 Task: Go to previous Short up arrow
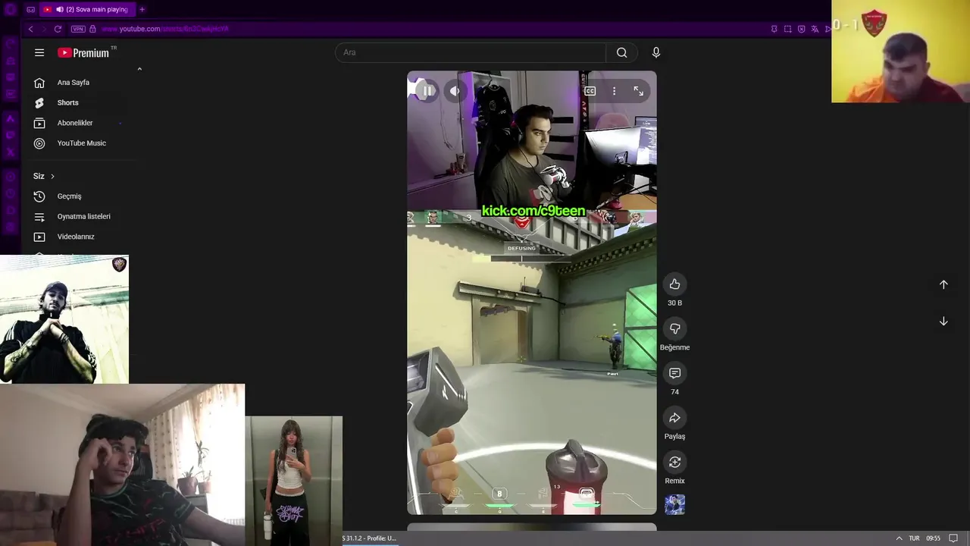tap(943, 284)
